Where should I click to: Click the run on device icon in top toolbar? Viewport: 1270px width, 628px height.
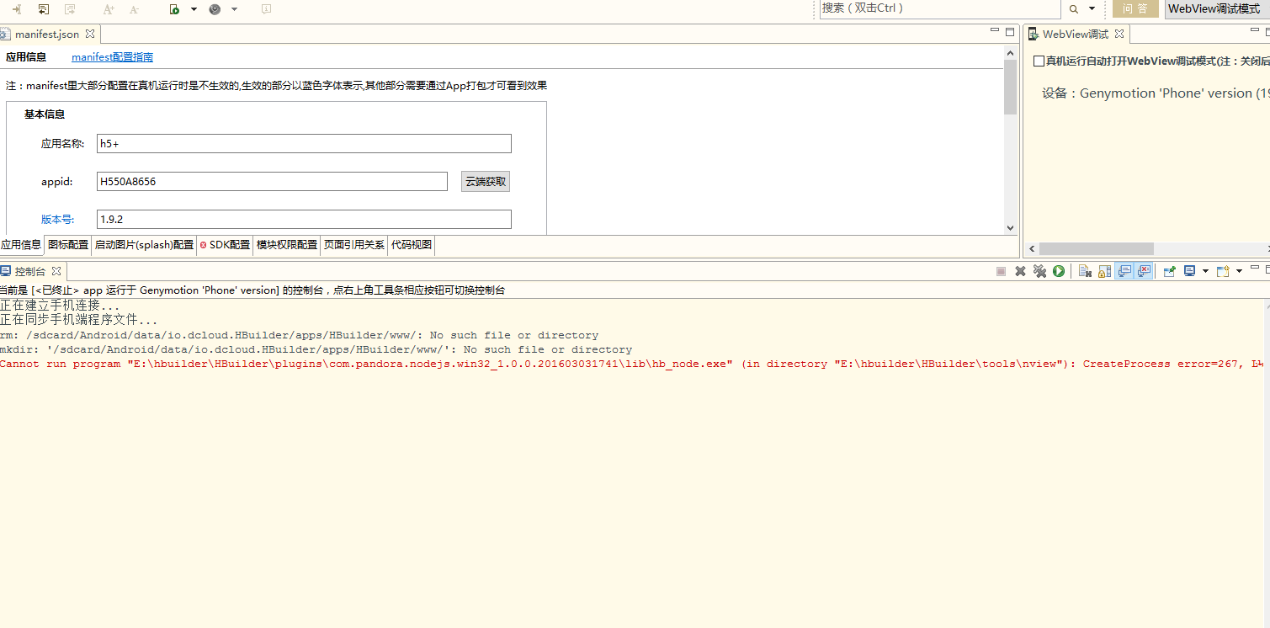point(174,9)
